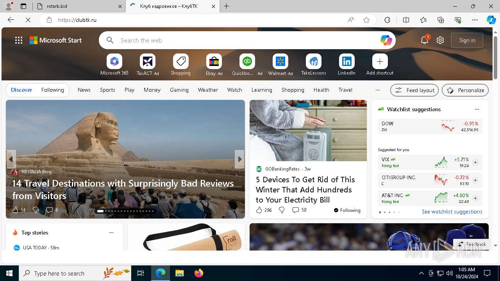Open the Microsoft Start app launcher grid
The height and width of the screenshot is (281, 500).
click(x=19, y=40)
